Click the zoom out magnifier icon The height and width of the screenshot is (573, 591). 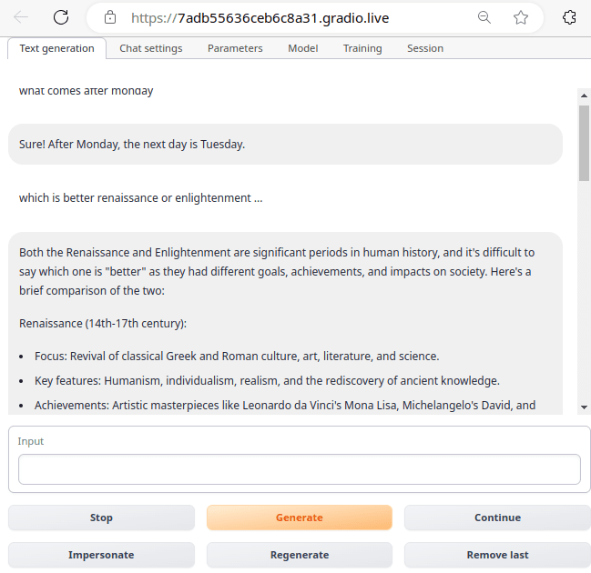tap(484, 17)
